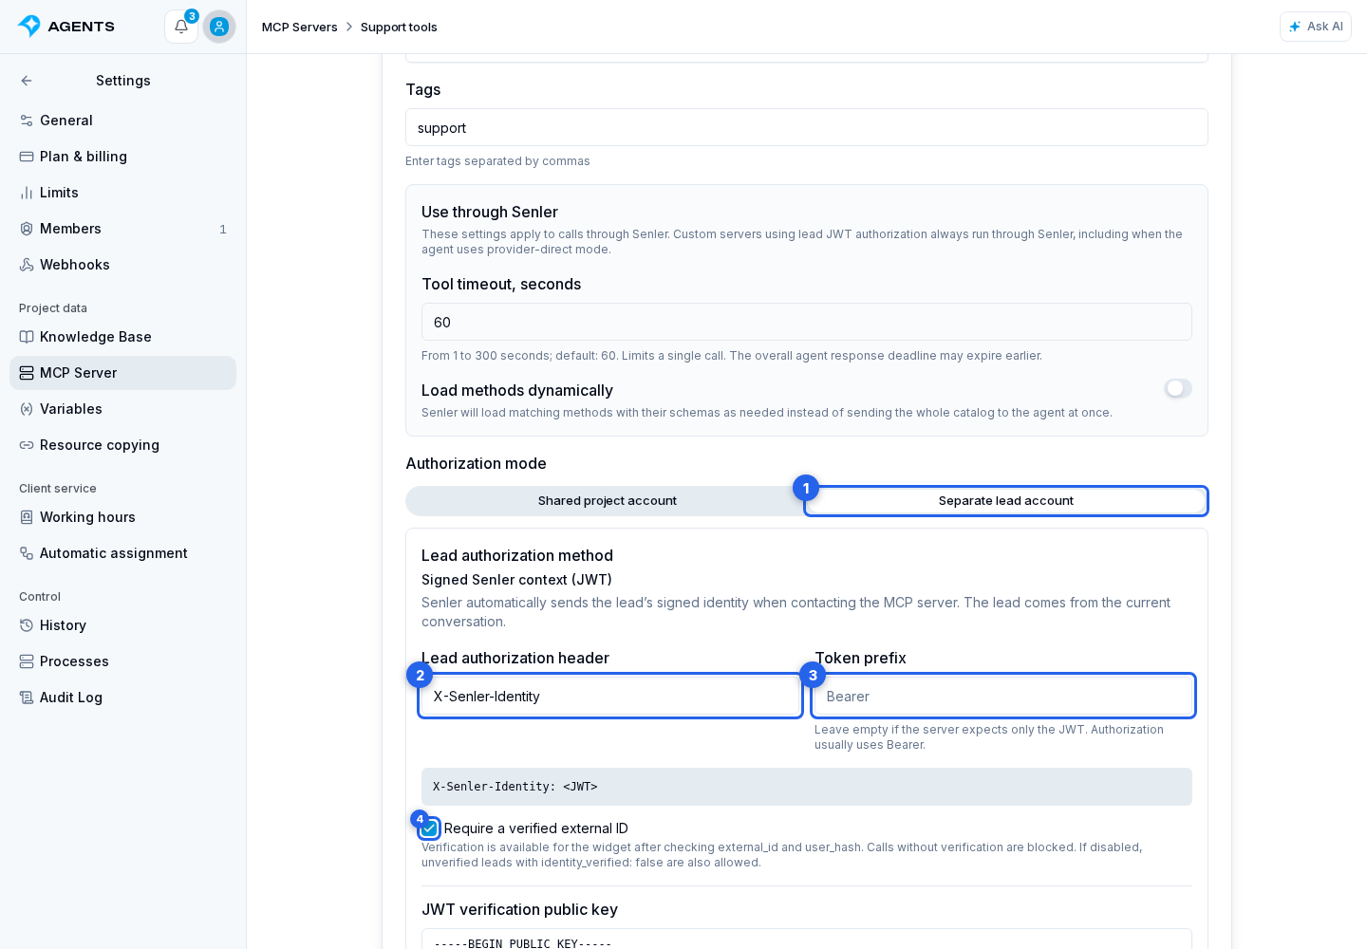This screenshot has width=1367, height=949.
Task: Open Members settings page
Action: (123, 229)
